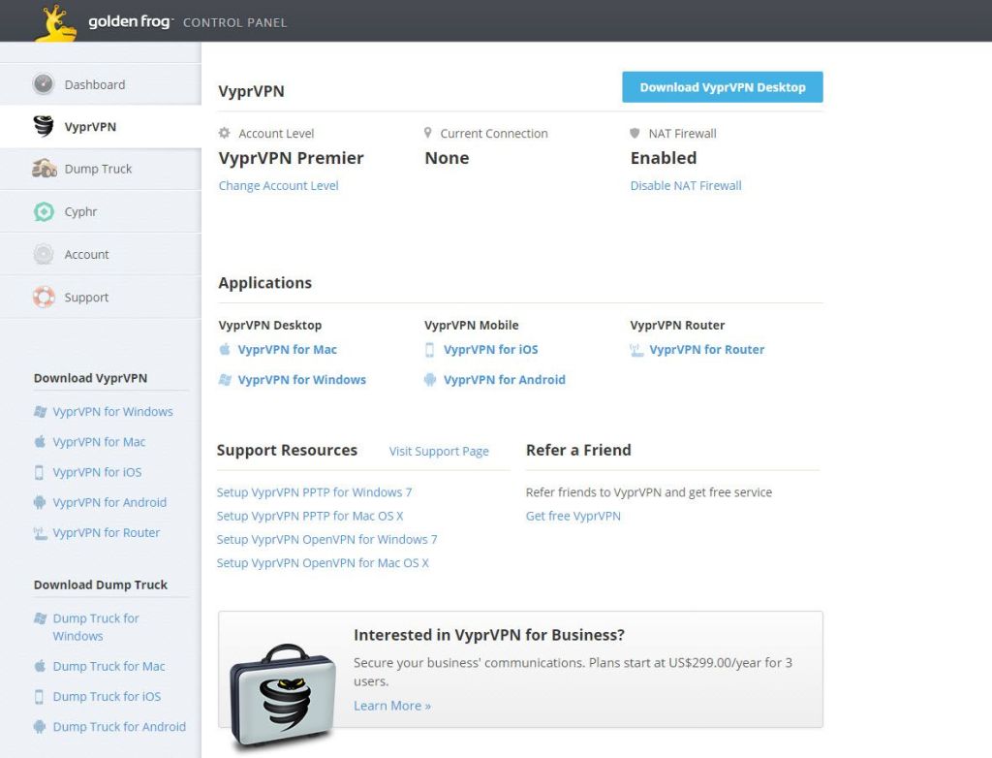Image resolution: width=992 pixels, height=758 pixels.
Task: Click Android icon beside sidebar VyprVPN for Android
Action: pyautogui.click(x=39, y=502)
